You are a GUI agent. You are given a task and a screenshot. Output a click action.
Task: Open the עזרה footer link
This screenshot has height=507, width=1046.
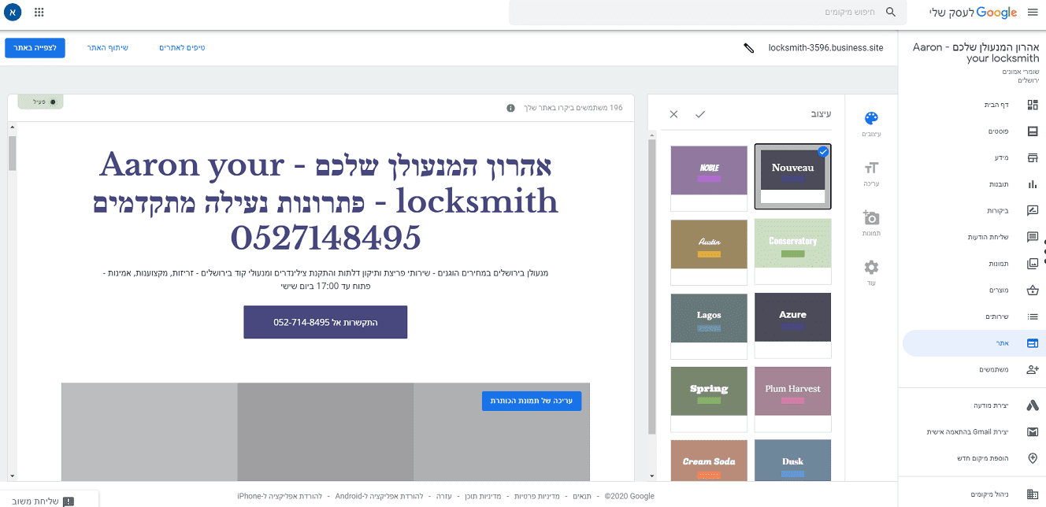coord(442,496)
